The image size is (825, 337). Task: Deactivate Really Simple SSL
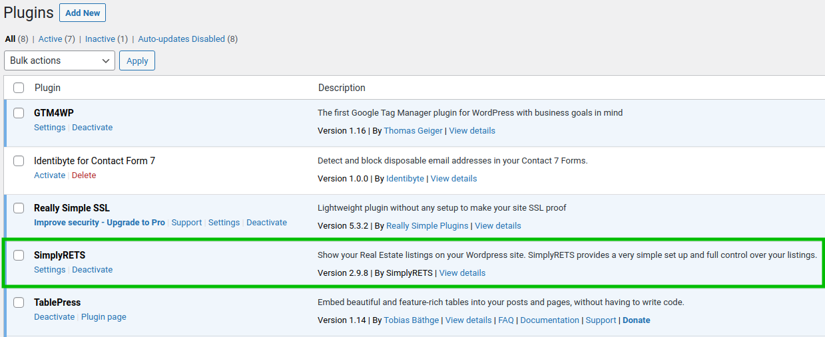(x=266, y=223)
